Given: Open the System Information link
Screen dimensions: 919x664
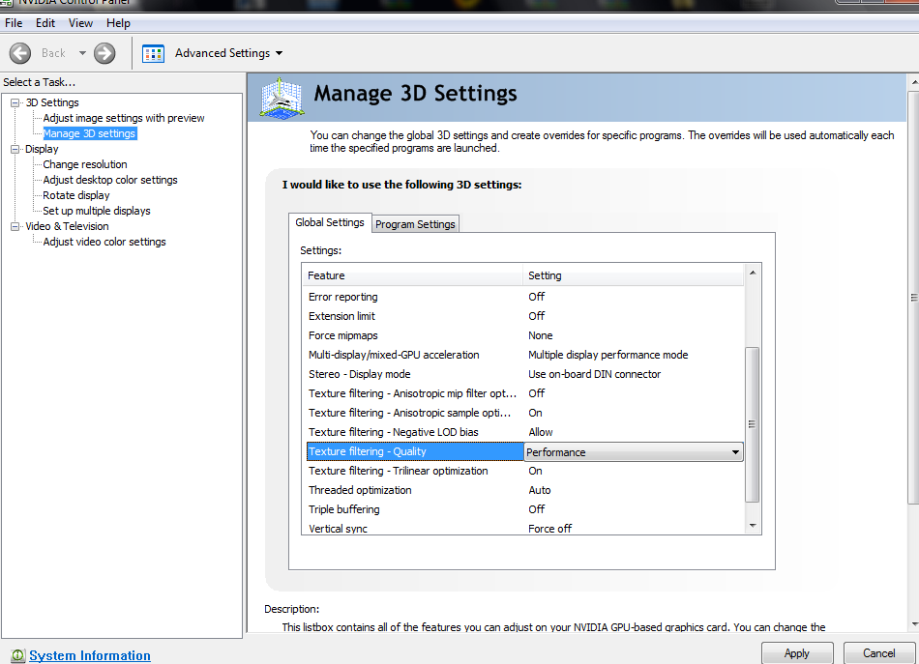Looking at the screenshot, I should [90, 656].
